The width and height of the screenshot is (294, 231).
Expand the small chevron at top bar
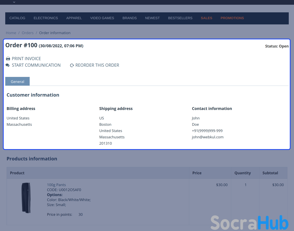click(14, 2)
